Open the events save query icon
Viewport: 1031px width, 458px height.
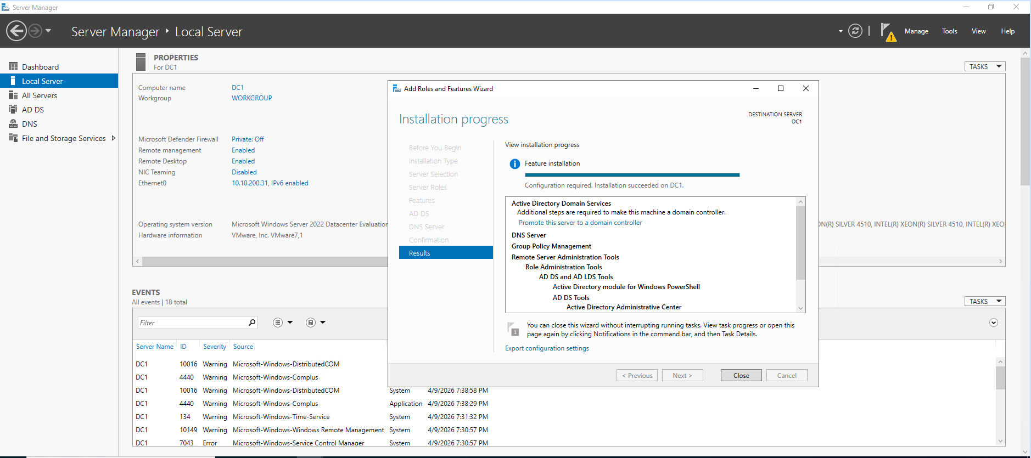click(311, 323)
